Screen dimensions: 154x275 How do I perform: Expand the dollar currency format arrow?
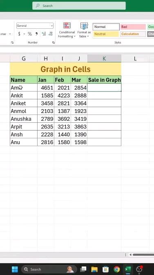(x=24, y=34)
